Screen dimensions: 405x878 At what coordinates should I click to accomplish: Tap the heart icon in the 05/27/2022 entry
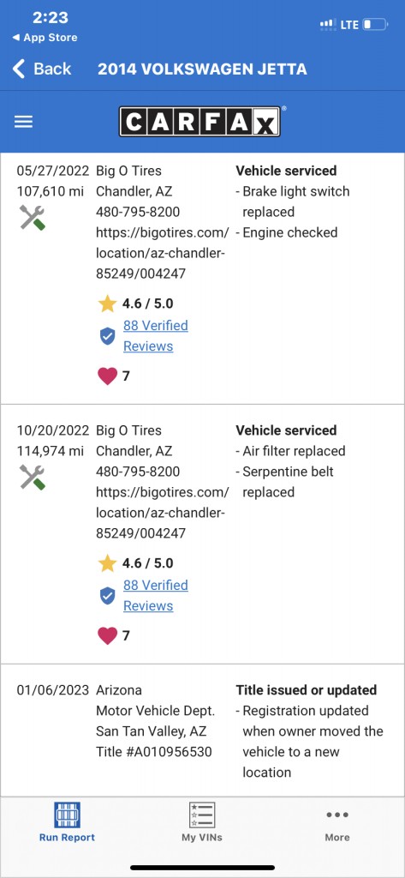point(107,376)
